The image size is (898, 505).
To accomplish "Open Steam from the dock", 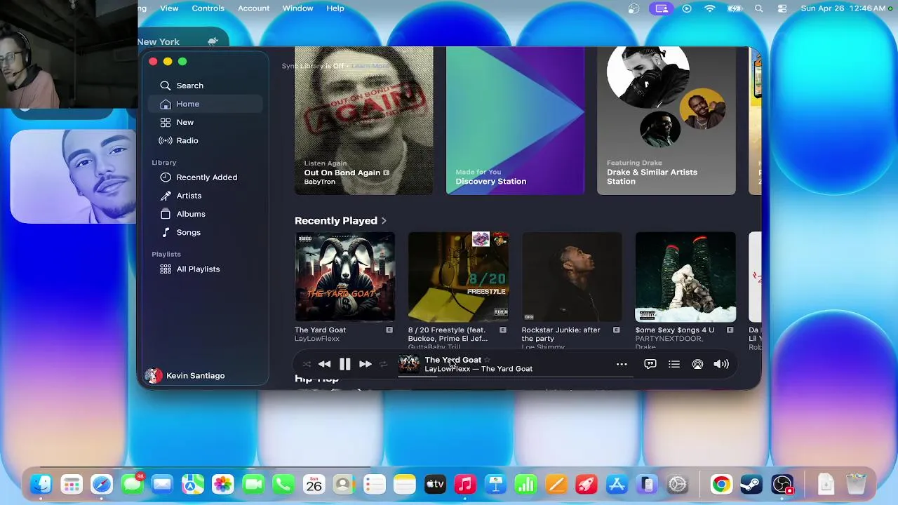I will (x=751, y=485).
